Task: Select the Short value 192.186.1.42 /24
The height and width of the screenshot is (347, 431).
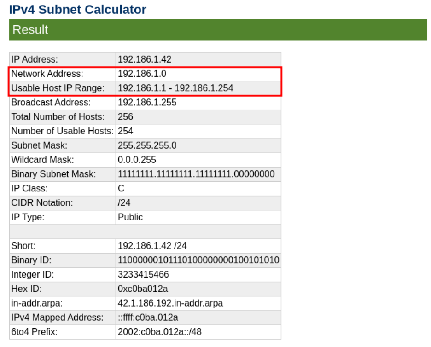Action: click(152, 246)
